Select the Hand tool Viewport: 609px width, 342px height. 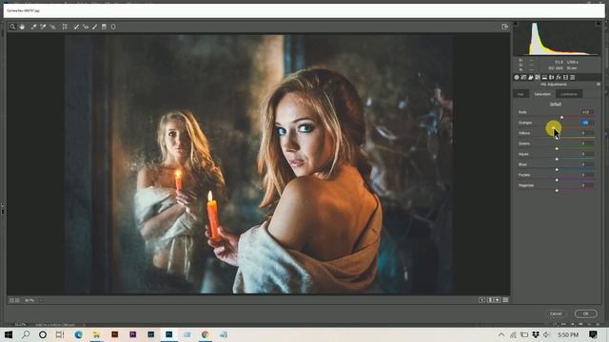(22, 27)
